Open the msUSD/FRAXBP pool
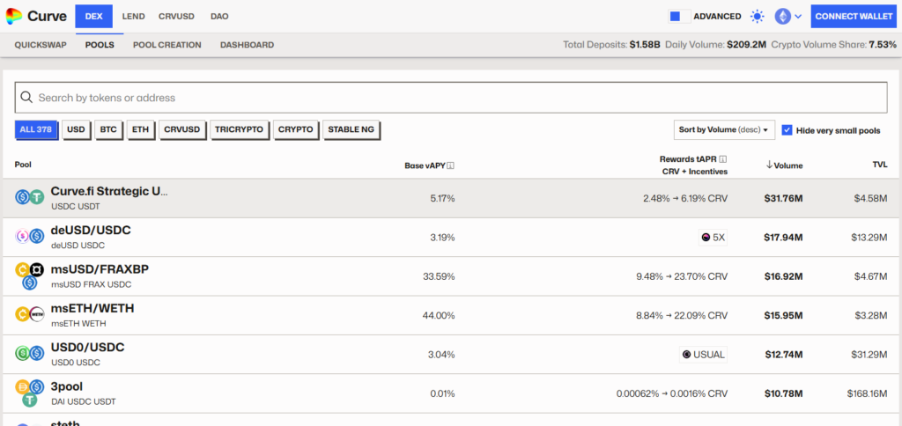Screen dimensions: 902x426 click(x=100, y=269)
